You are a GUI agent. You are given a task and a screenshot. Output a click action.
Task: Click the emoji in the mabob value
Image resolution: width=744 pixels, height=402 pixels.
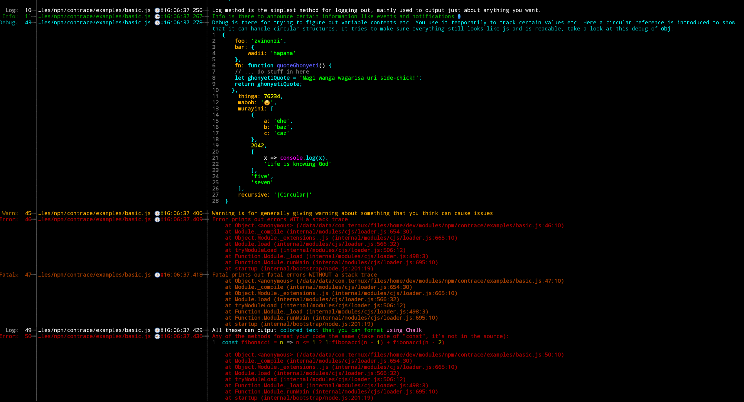tap(267, 103)
